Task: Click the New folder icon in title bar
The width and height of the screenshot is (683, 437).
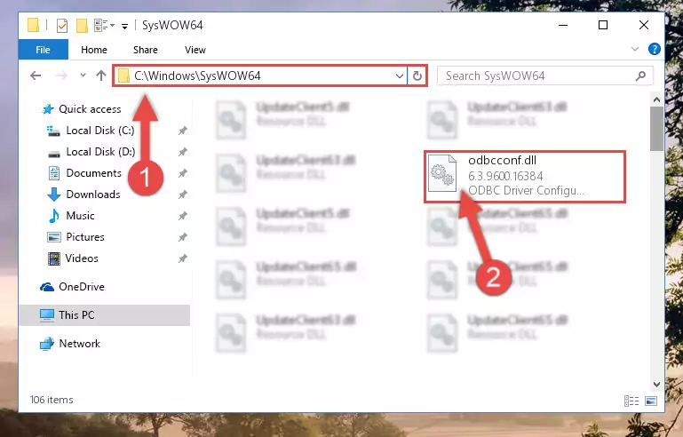Action: 82,26
